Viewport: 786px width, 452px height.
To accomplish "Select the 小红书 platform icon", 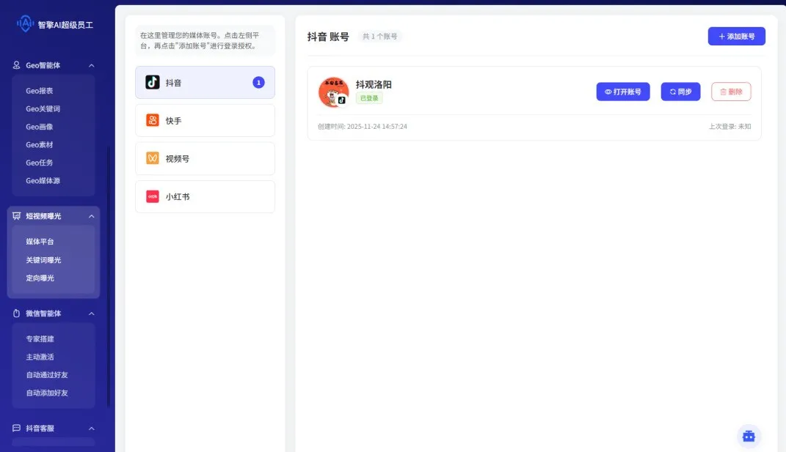I will pyautogui.click(x=153, y=196).
